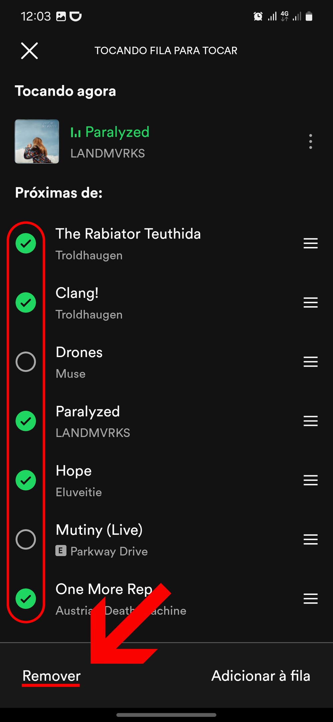This screenshot has width=333, height=722.
Task: Select the Drones track checkbox
Action: (x=26, y=362)
